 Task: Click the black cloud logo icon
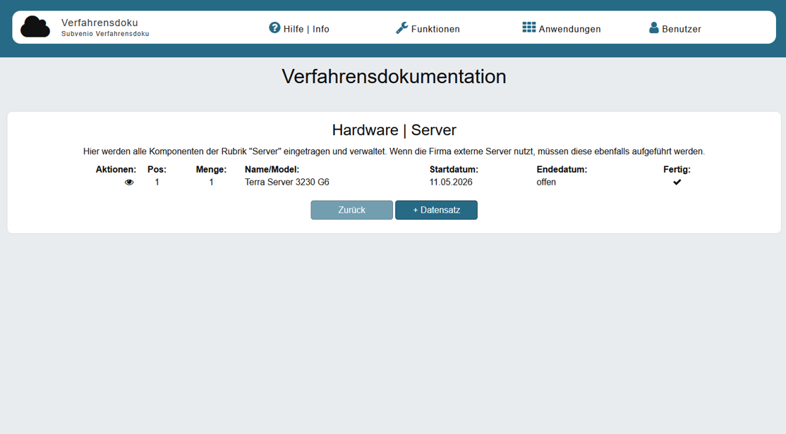[x=35, y=27]
